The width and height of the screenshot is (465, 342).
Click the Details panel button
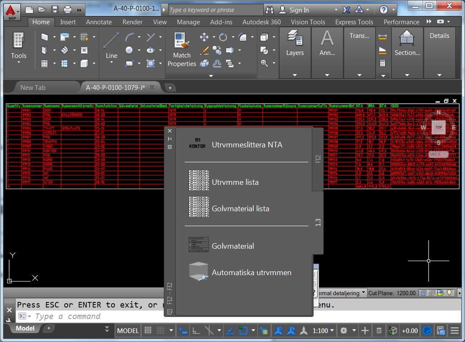point(439,35)
